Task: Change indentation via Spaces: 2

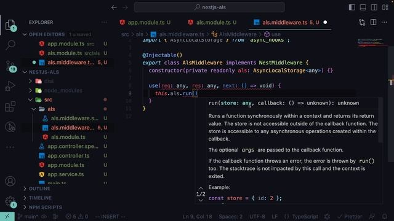Action: tap(230, 217)
